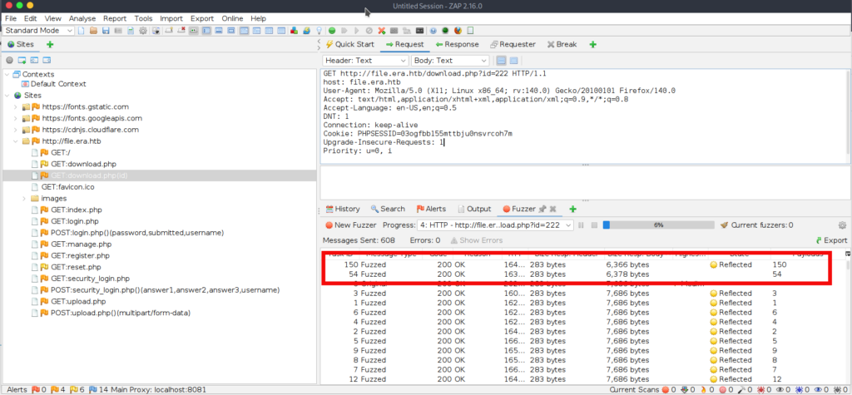Click the New Fuzzer button
Viewport: 852px width, 395px height.
(349, 225)
